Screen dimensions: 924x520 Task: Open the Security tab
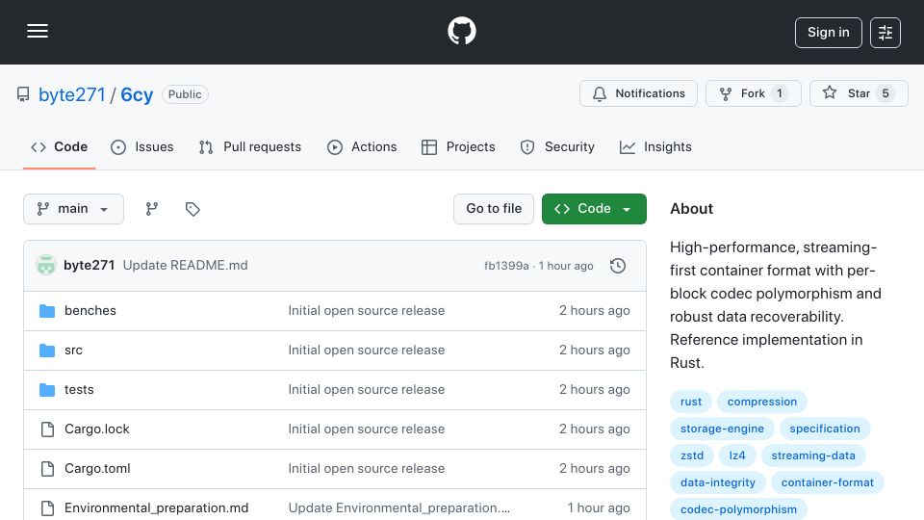tap(557, 146)
